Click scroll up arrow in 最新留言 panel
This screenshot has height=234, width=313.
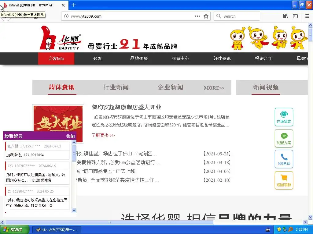74,143
